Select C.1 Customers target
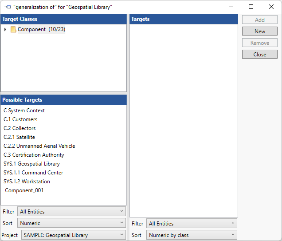282x241 pixels. click(x=20, y=119)
